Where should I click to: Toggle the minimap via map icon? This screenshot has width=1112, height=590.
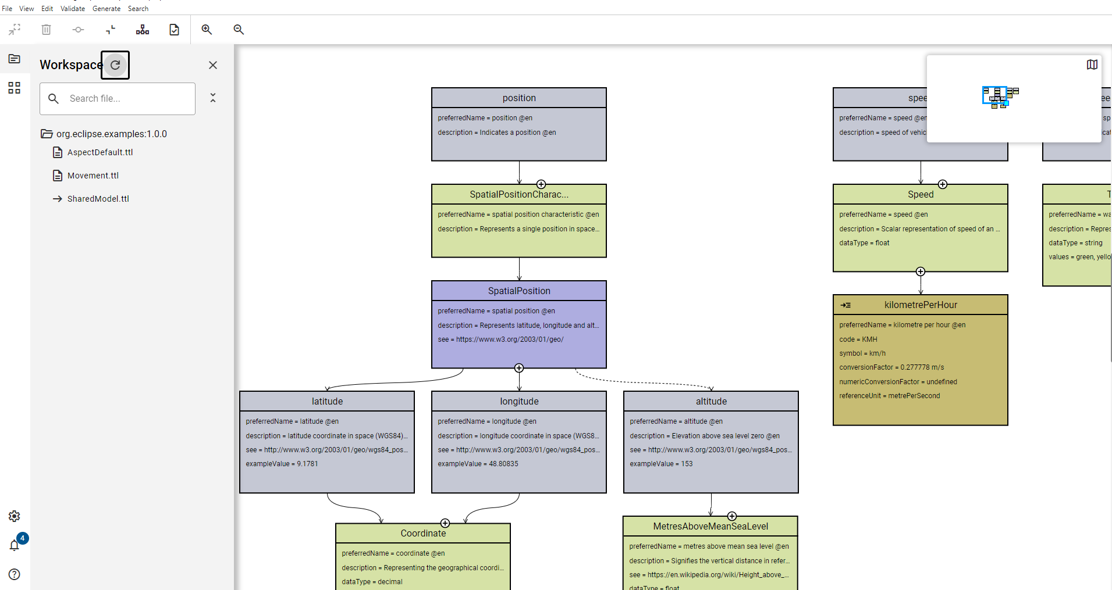1092,65
